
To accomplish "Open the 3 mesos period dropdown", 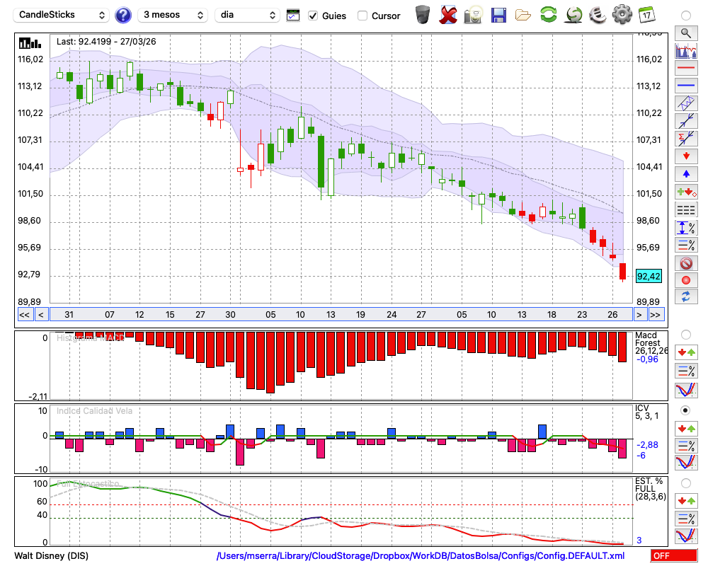I will [173, 15].
